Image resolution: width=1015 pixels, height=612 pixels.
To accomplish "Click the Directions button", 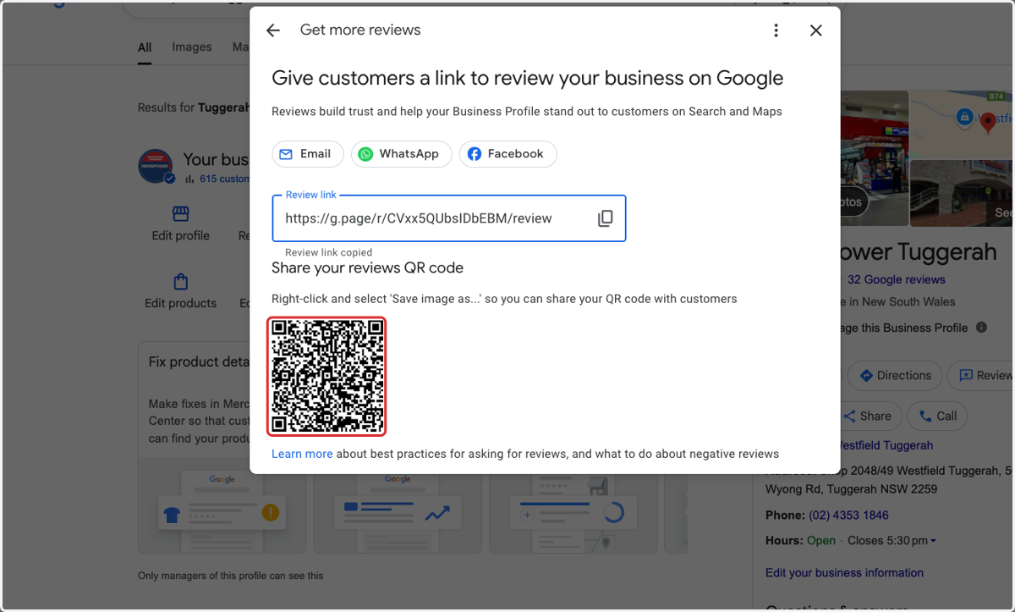I will point(895,376).
